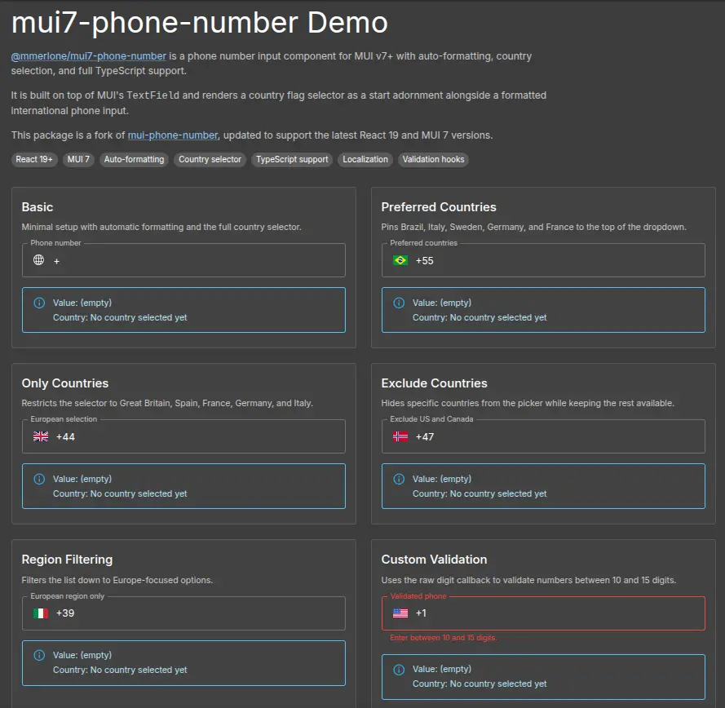The height and width of the screenshot is (708, 725).
Task: Click the Validation hooks chip
Action: 433,160
